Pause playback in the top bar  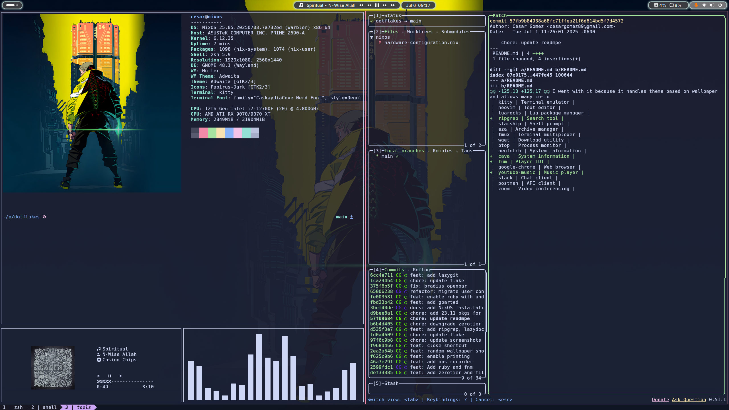point(377,5)
